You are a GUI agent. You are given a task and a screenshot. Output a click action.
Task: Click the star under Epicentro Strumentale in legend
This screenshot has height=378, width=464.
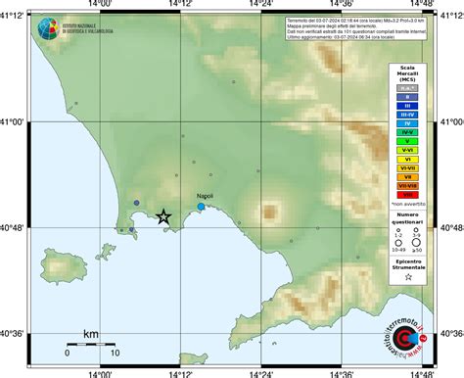(408, 277)
